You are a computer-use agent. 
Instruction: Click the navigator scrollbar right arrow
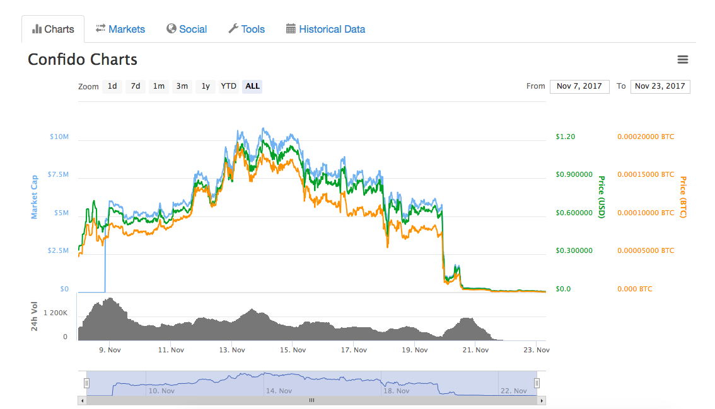point(541,401)
